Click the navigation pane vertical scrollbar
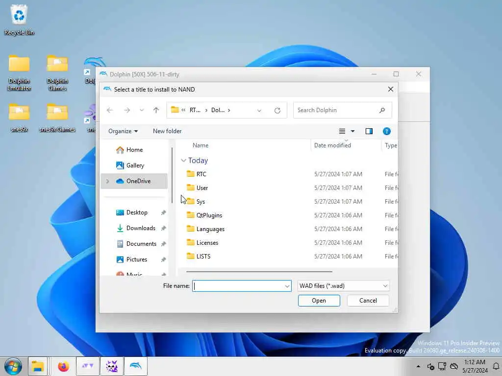Screen dimensions: 502x376 [172, 175]
